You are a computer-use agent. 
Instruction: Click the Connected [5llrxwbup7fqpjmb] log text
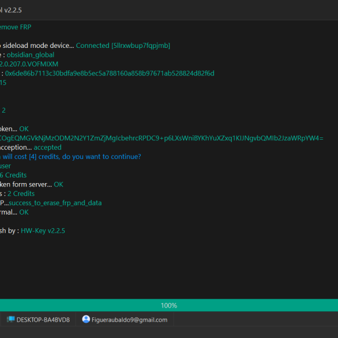pyautogui.click(x=123, y=46)
